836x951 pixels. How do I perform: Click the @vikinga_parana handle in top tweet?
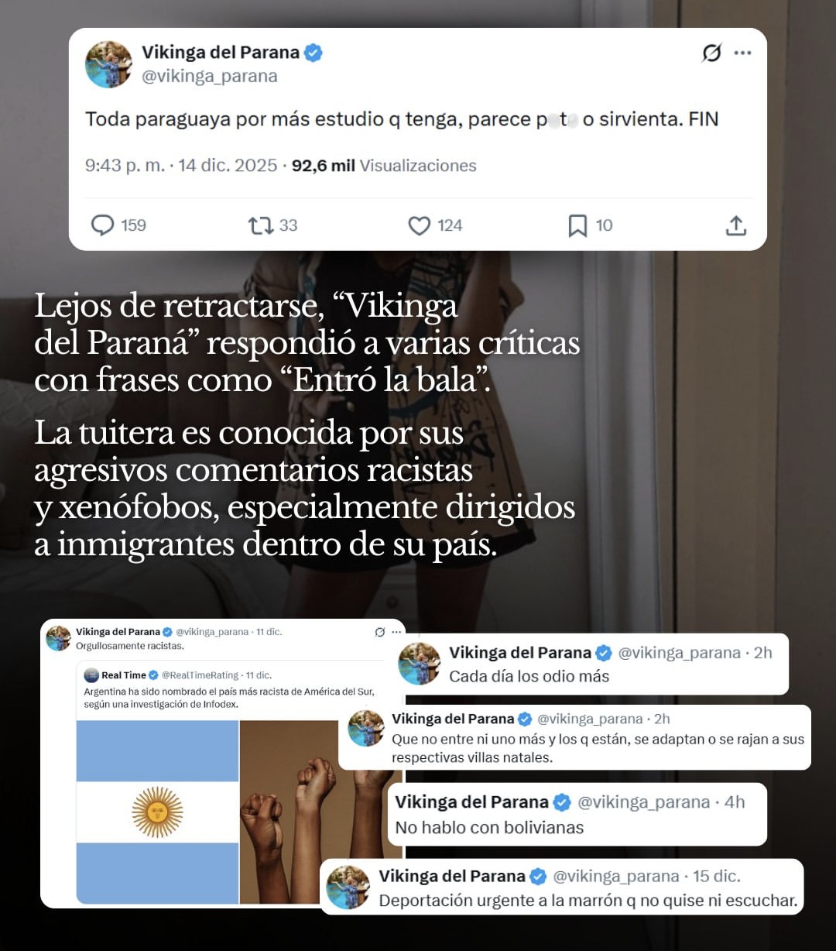click(209, 76)
